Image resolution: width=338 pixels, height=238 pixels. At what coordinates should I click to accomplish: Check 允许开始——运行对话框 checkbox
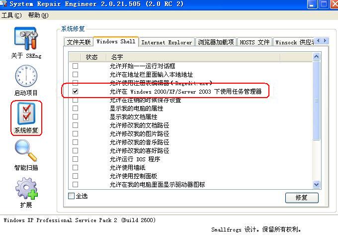coord(75,66)
